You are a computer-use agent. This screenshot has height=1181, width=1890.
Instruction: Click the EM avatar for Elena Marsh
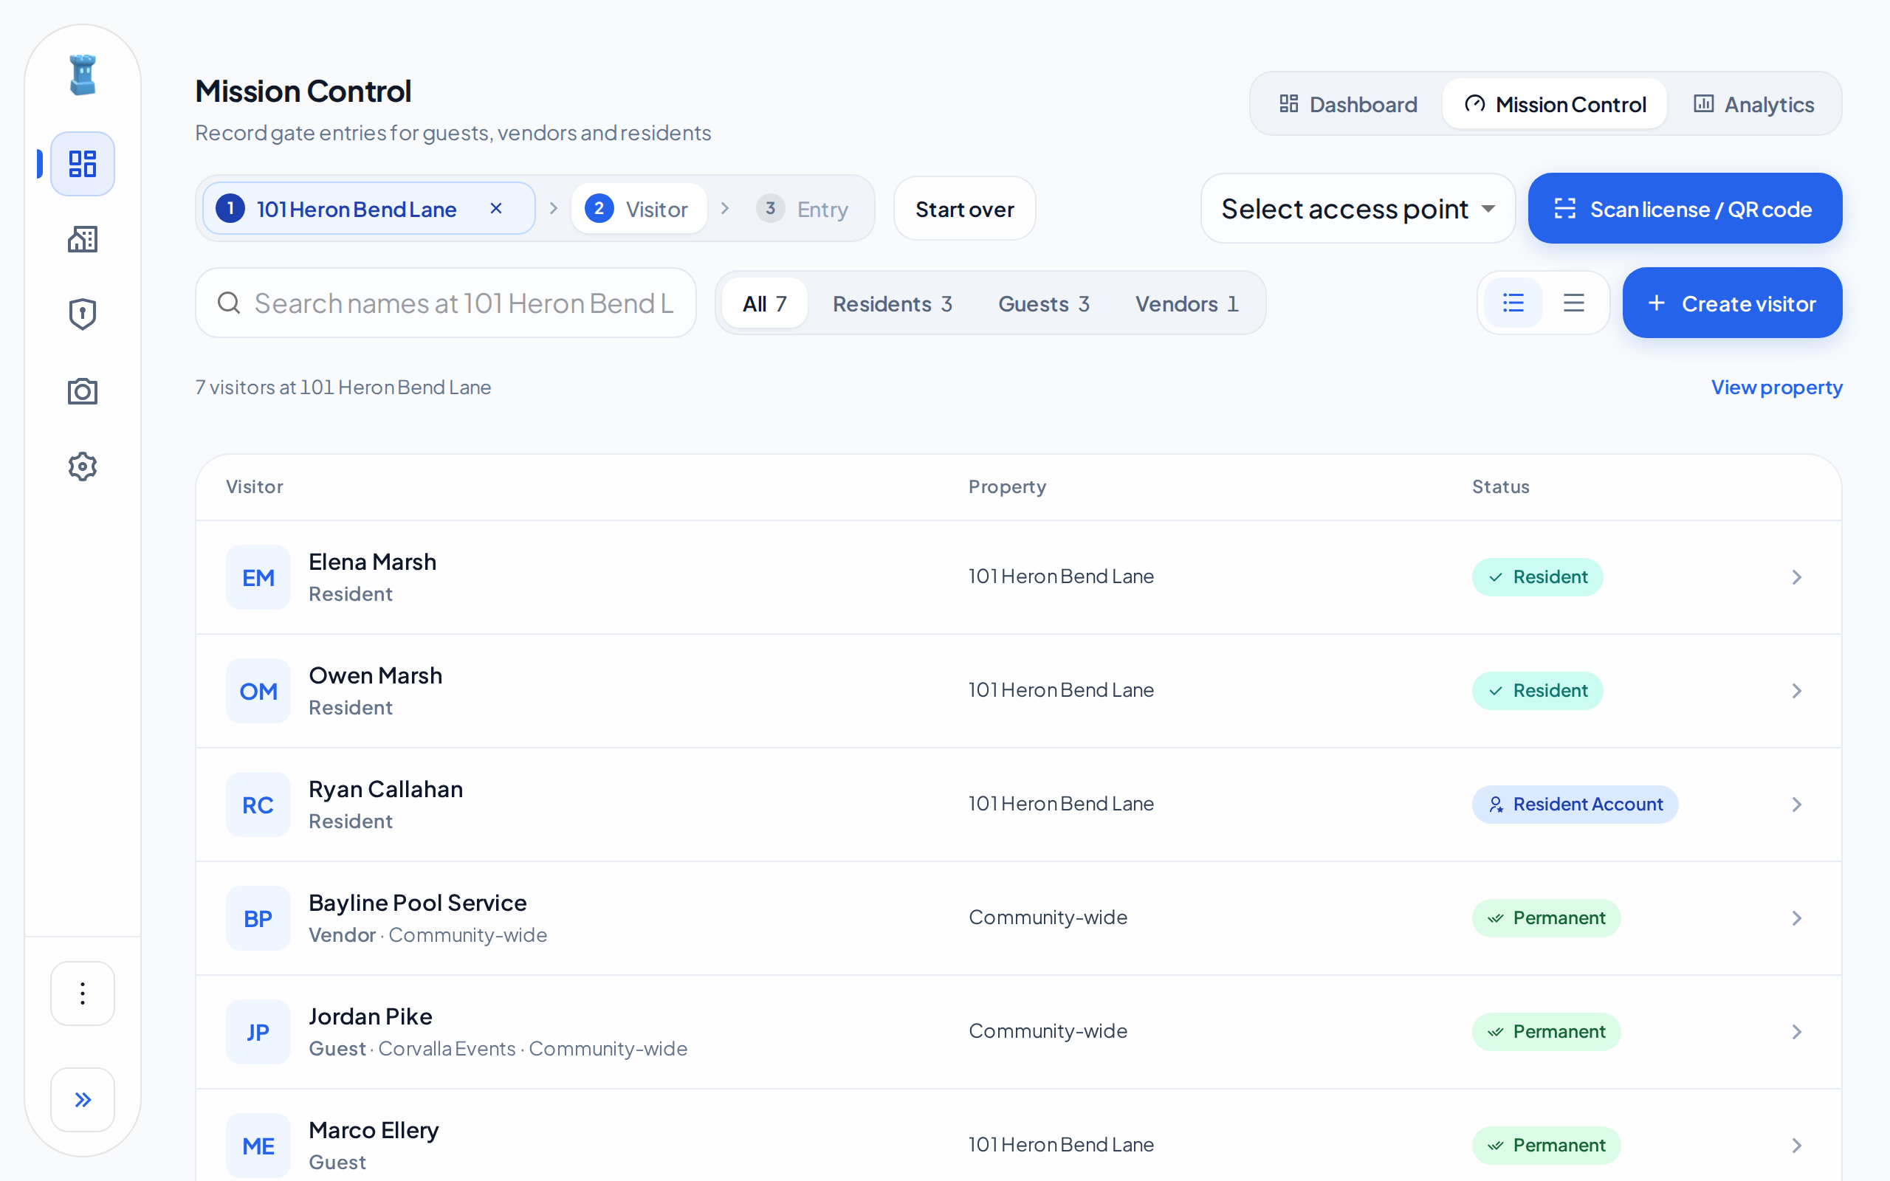[x=258, y=577]
